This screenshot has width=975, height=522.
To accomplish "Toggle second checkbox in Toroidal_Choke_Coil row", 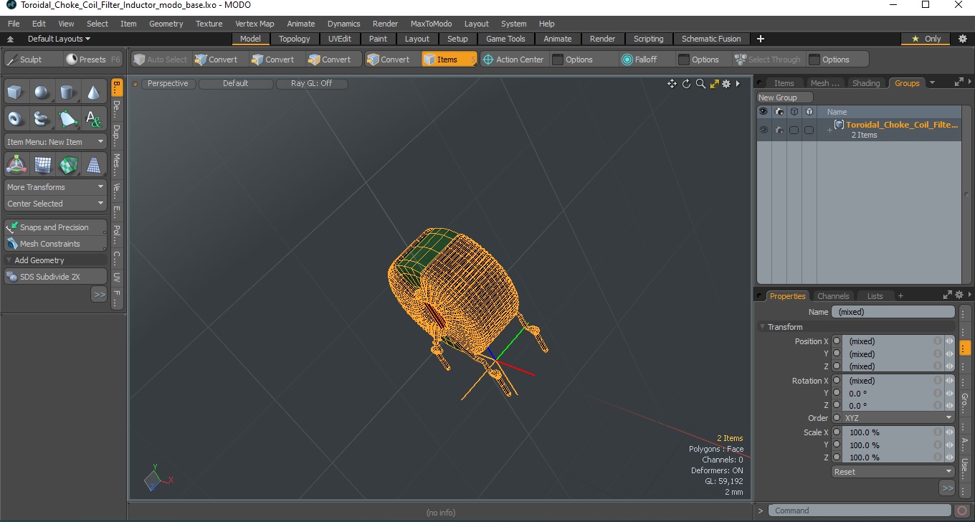I will click(x=809, y=130).
